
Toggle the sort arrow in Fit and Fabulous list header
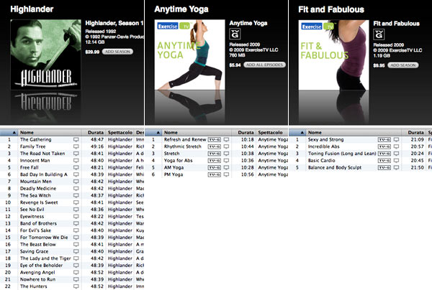[x=296, y=132]
